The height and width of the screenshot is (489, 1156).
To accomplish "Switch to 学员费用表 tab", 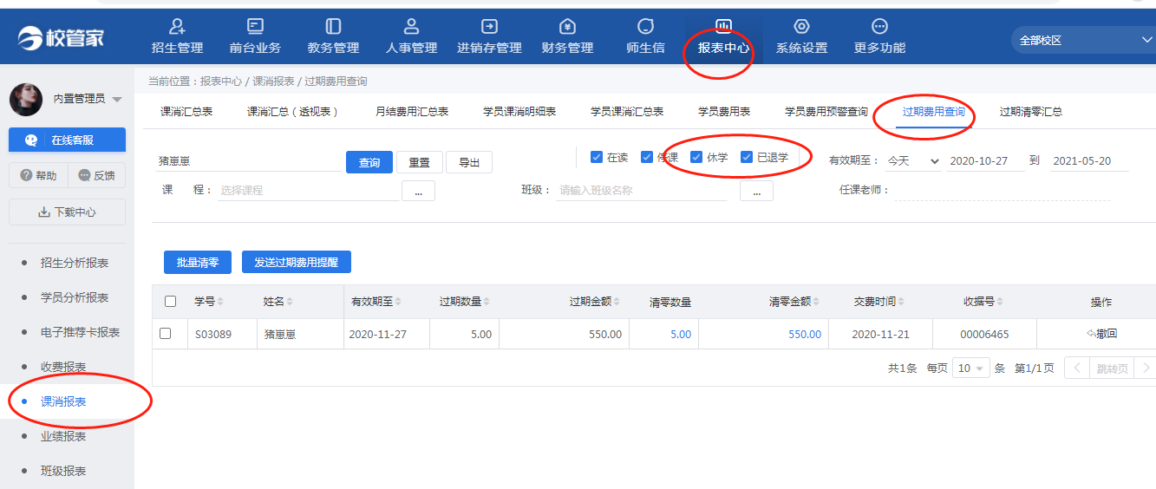I will [x=724, y=112].
